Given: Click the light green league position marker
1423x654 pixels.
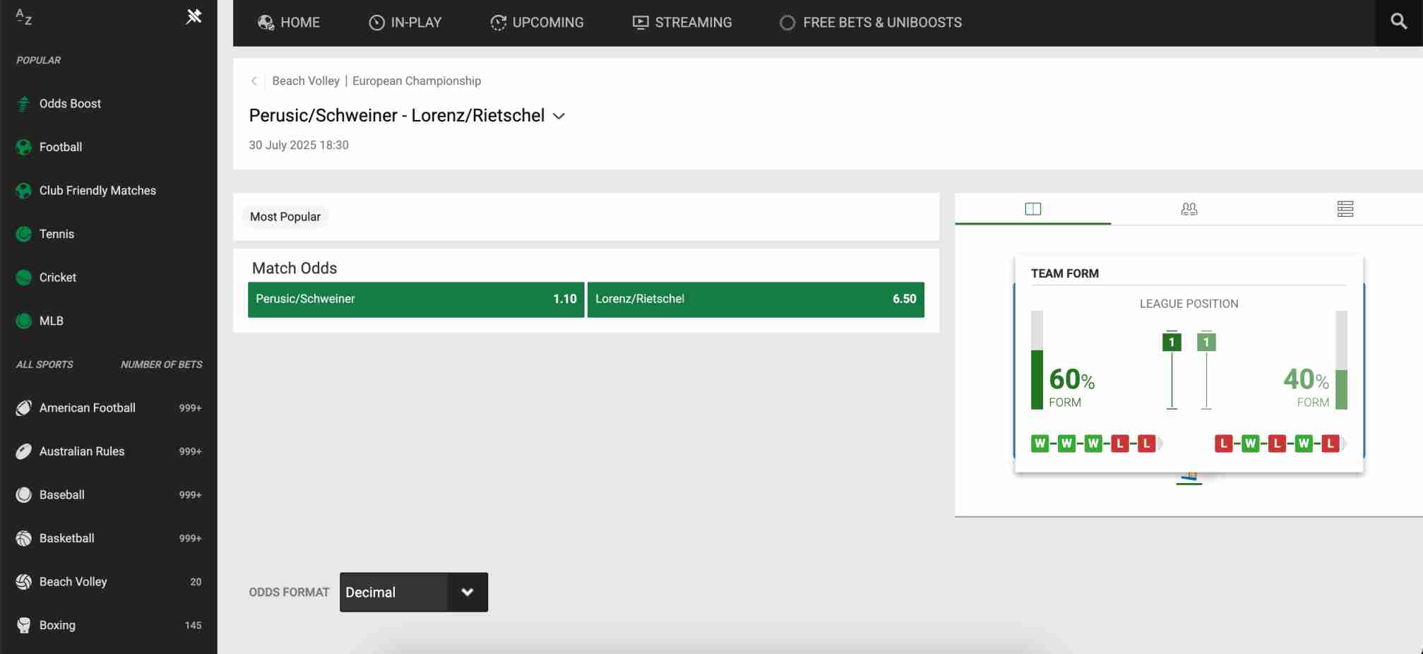Looking at the screenshot, I should tap(1206, 343).
